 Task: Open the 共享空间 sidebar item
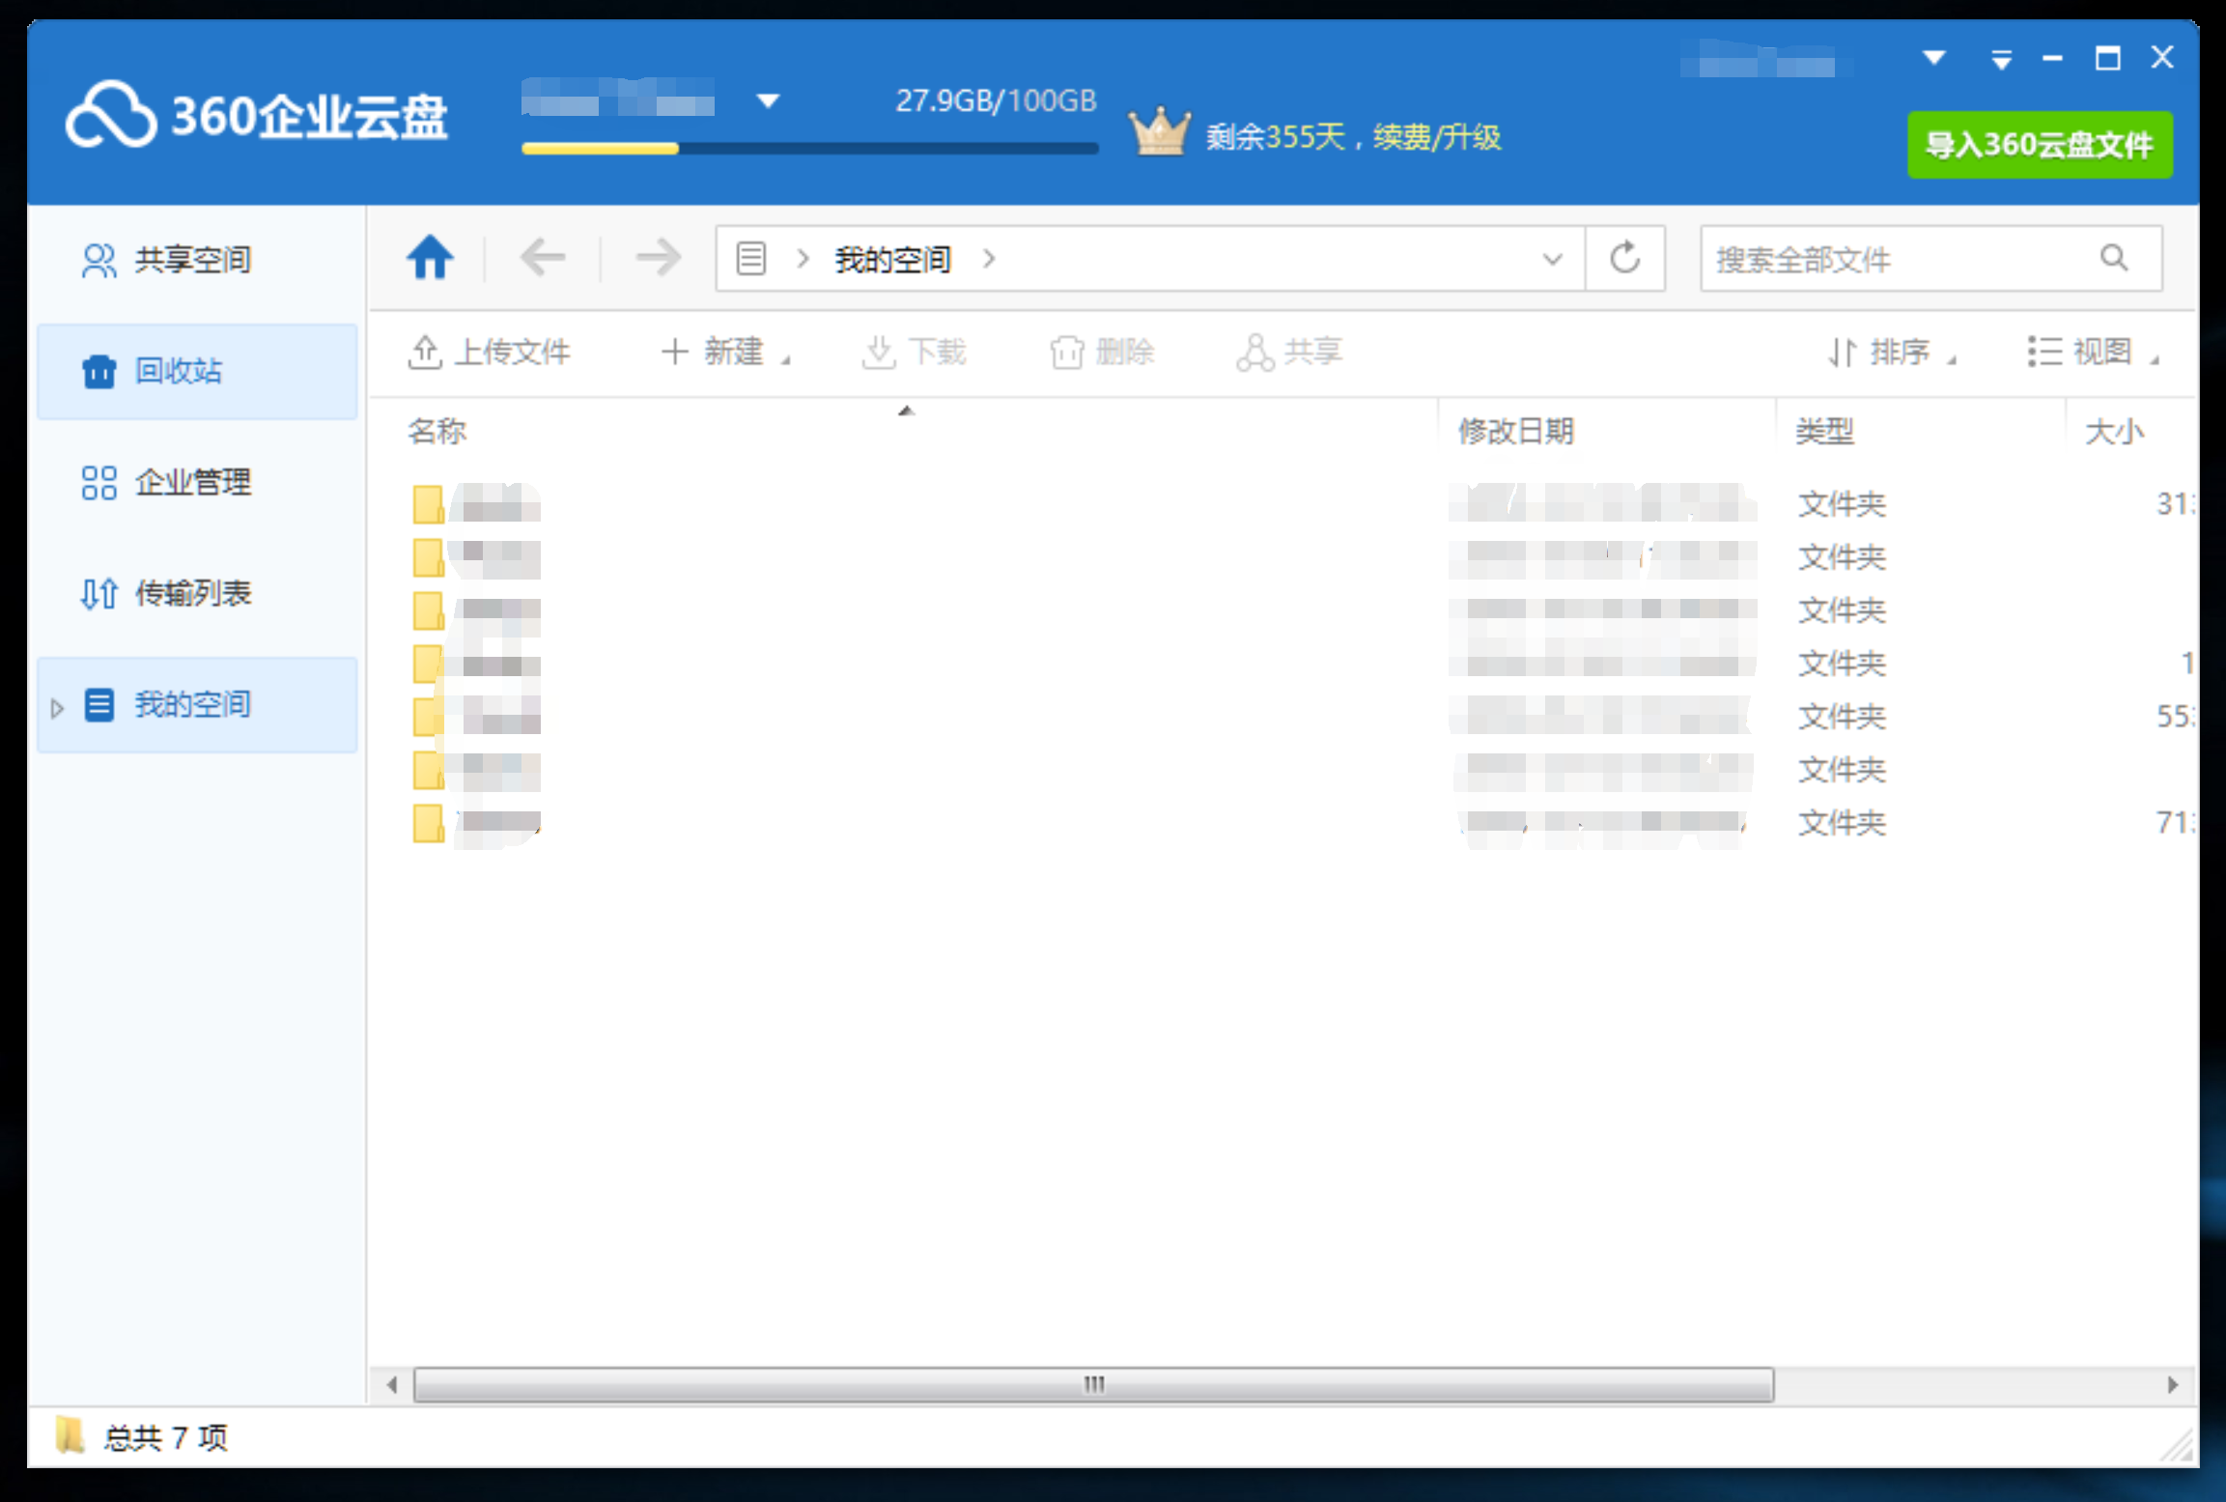pyautogui.click(x=197, y=260)
